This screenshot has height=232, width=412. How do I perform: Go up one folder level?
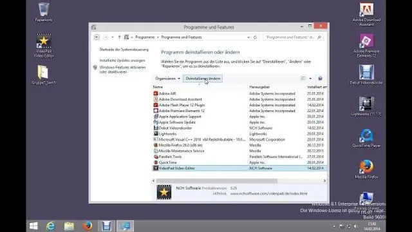coord(119,37)
